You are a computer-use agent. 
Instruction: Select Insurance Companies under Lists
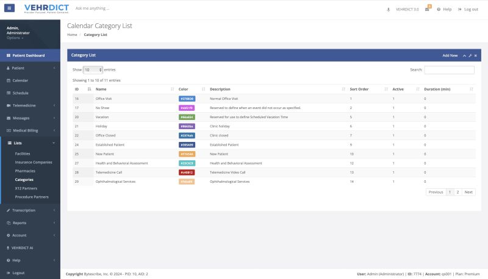tap(34, 162)
